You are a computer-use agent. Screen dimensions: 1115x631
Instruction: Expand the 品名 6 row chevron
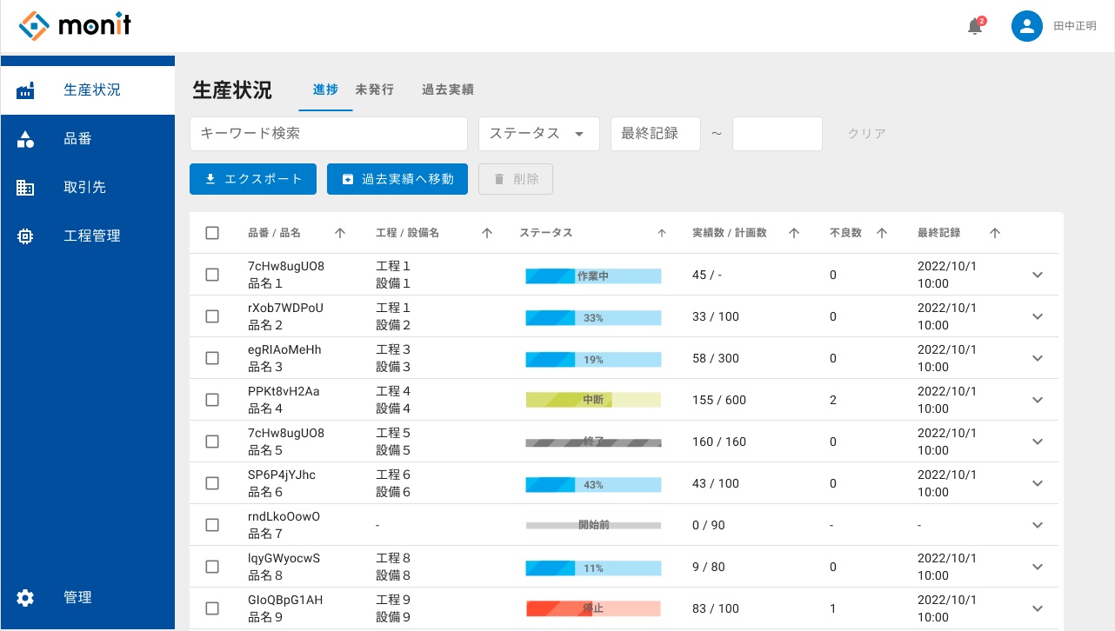1037,483
